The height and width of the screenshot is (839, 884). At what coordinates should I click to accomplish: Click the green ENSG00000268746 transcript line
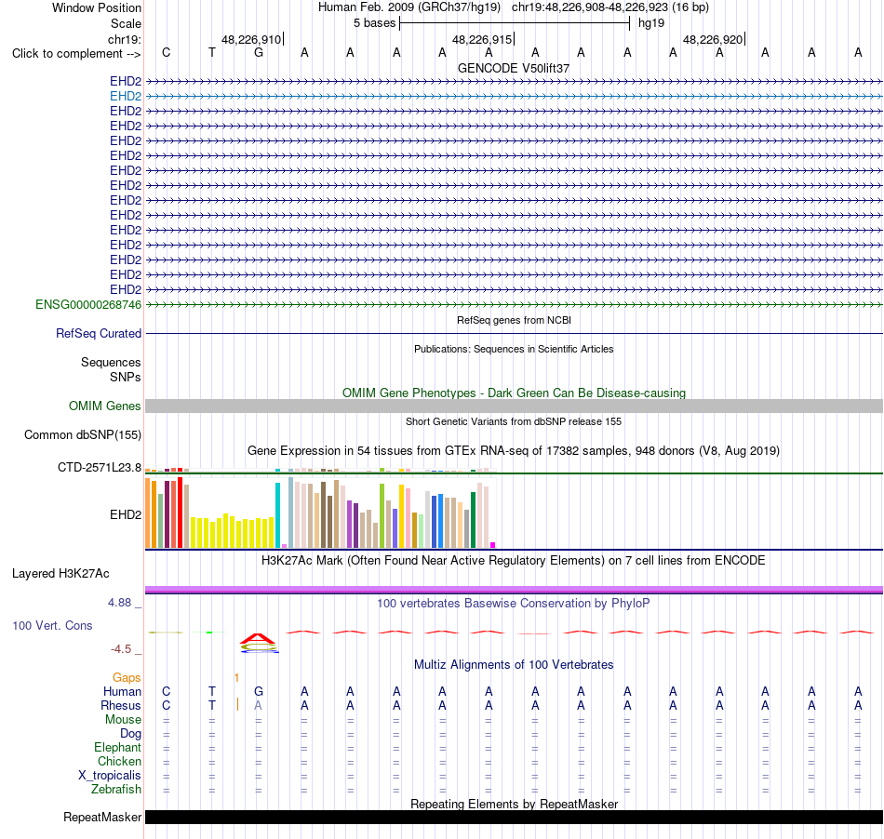(514, 304)
